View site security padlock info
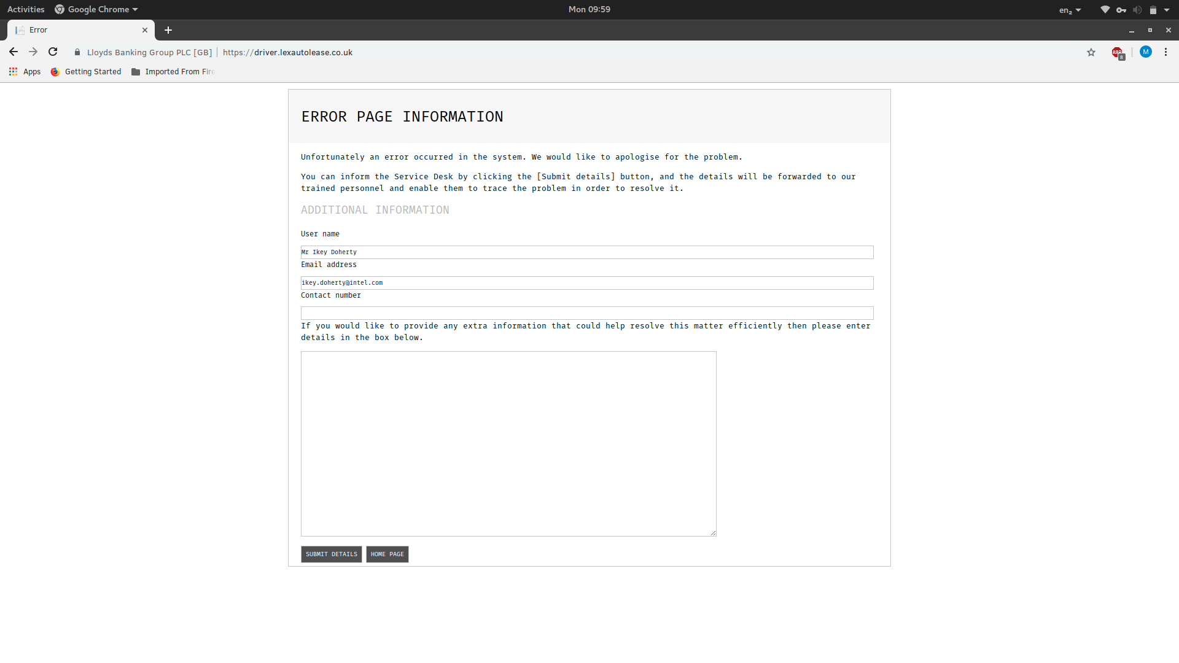Screen dimensions: 1179x663 pyautogui.click(x=77, y=53)
